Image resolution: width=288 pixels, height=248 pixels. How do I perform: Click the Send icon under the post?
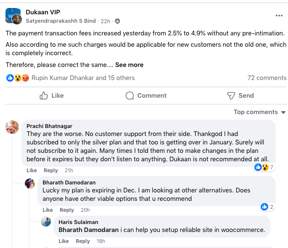point(231,96)
